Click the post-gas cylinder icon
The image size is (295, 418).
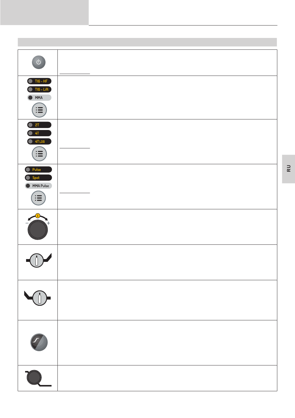40,298
